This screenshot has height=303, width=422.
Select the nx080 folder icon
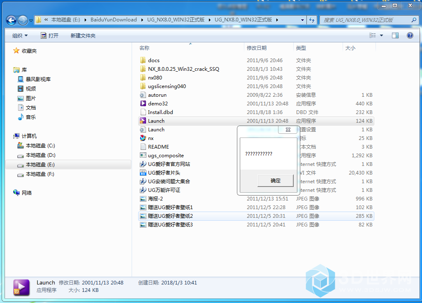[143, 77]
